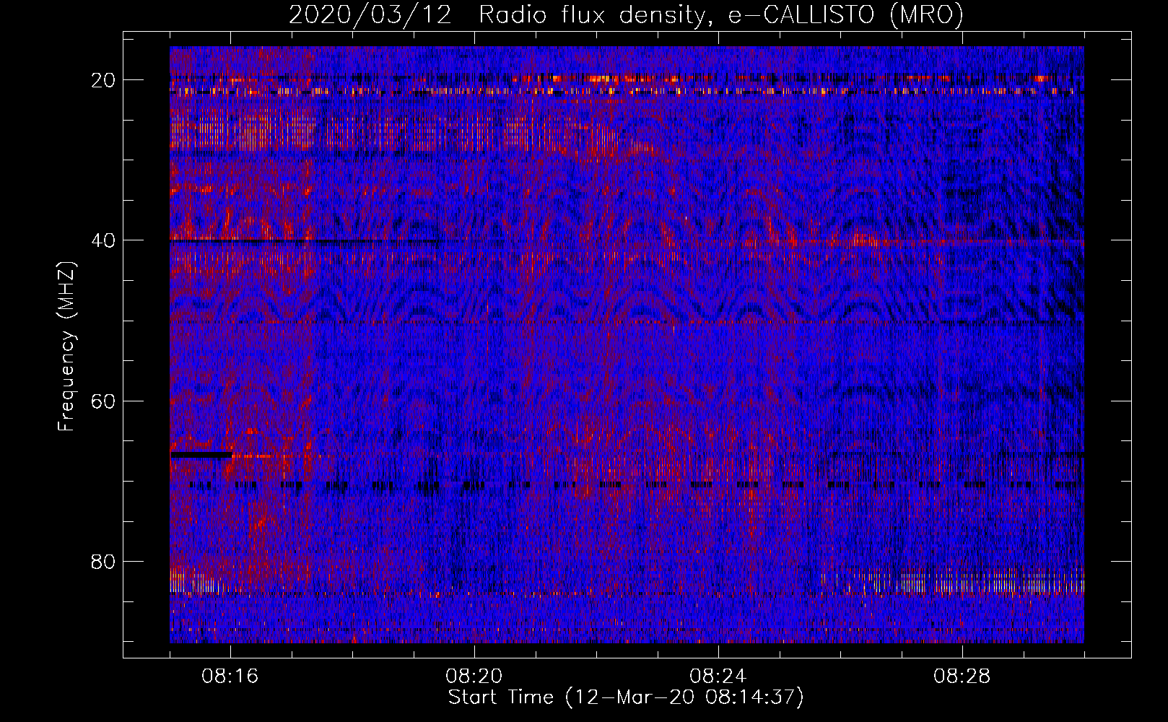The height and width of the screenshot is (722, 1168).
Task: Click the plot title "2020/03/12 Radio flux density, e-CALLISTO (MRO)"
Action: [626, 14]
